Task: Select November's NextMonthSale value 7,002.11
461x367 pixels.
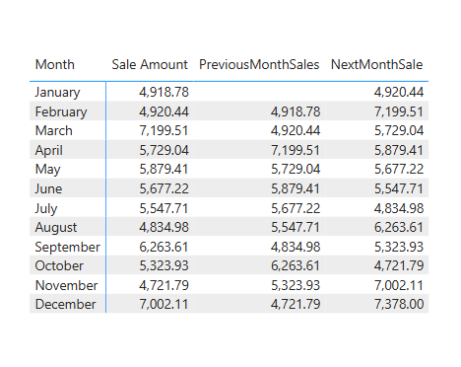Action: [399, 285]
